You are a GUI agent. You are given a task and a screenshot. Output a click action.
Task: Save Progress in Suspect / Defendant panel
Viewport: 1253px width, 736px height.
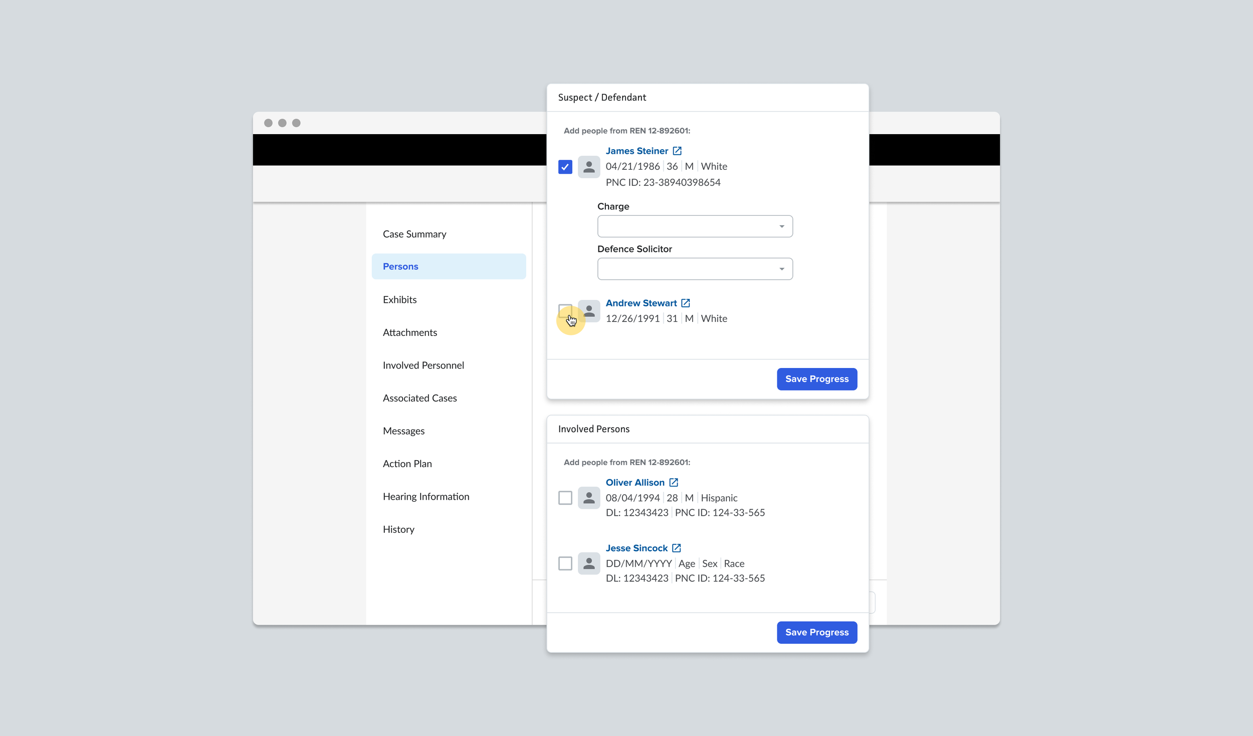[816, 379]
